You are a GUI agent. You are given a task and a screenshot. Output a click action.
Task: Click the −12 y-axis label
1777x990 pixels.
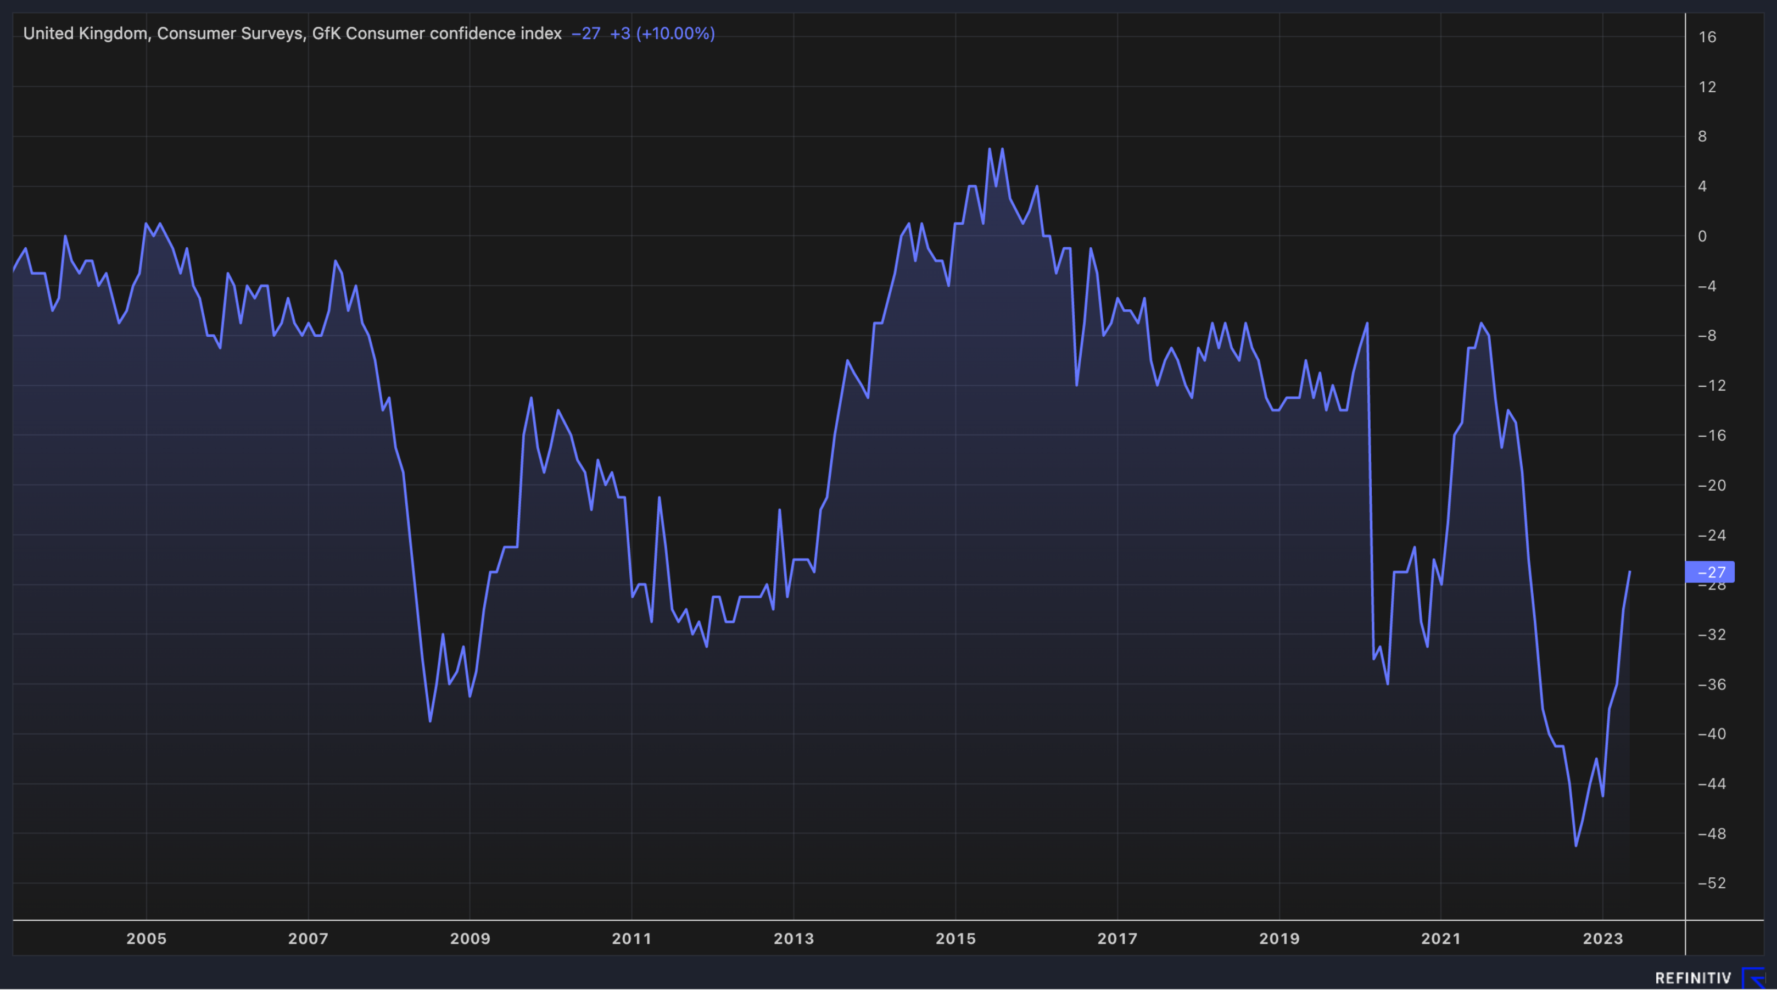(x=1712, y=385)
